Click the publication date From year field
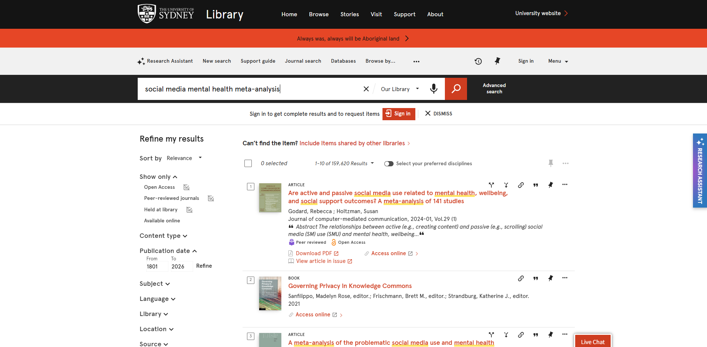The width and height of the screenshot is (707, 347). (156, 267)
